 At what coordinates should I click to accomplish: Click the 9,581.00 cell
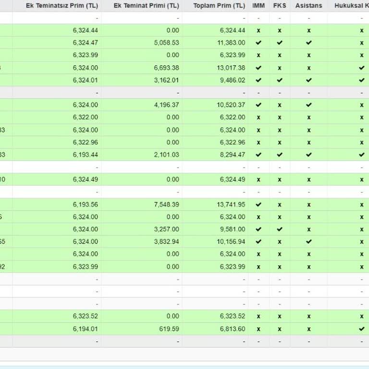233,229
